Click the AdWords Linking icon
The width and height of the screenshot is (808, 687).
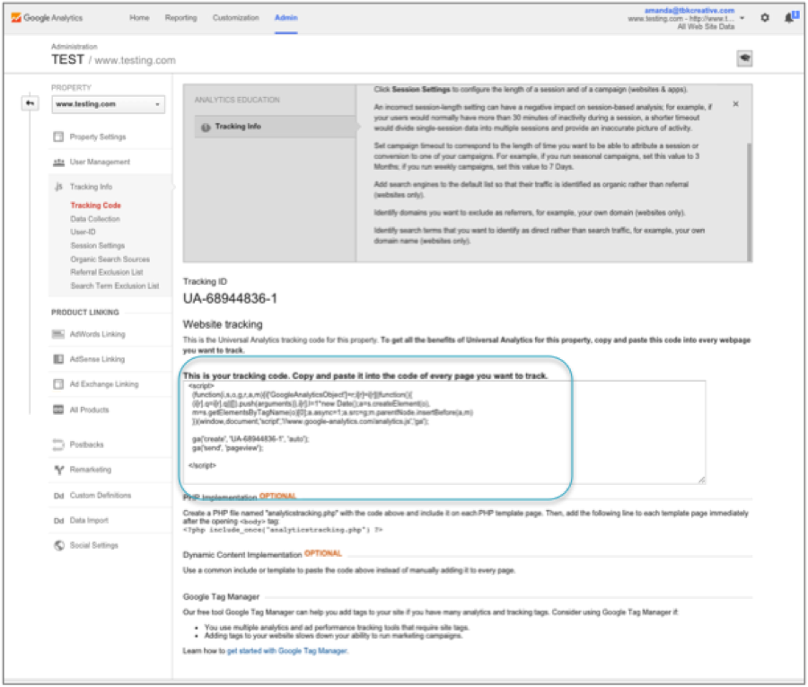click(x=58, y=334)
